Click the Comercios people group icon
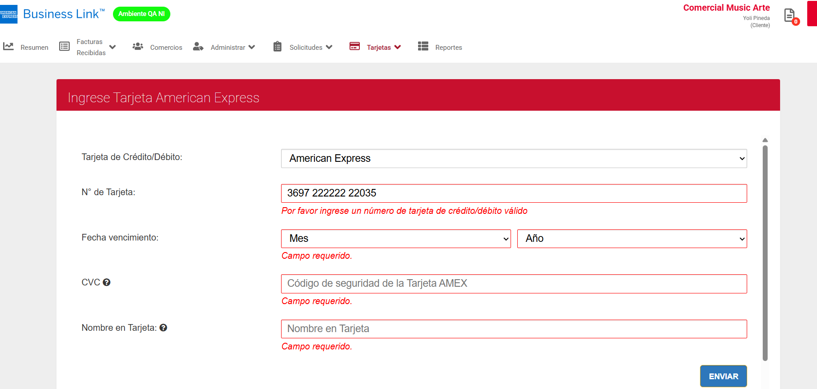This screenshot has width=817, height=389. tap(138, 46)
